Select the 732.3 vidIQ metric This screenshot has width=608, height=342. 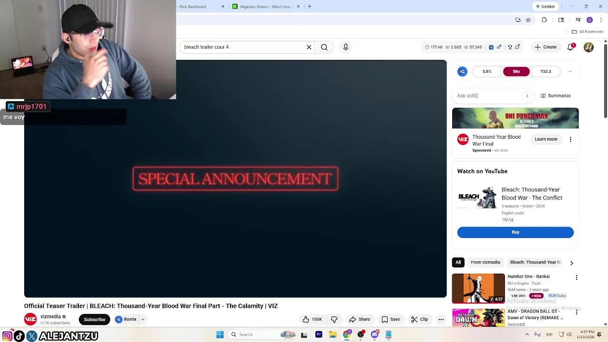tap(545, 71)
